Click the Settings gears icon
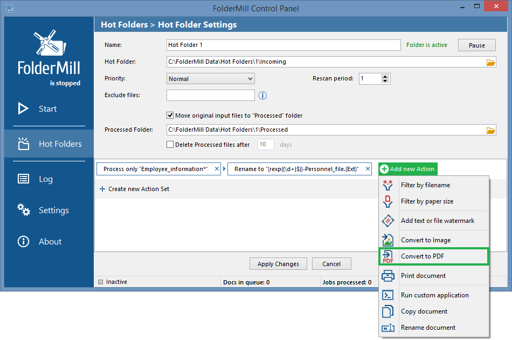 pyautogui.click(x=24, y=210)
